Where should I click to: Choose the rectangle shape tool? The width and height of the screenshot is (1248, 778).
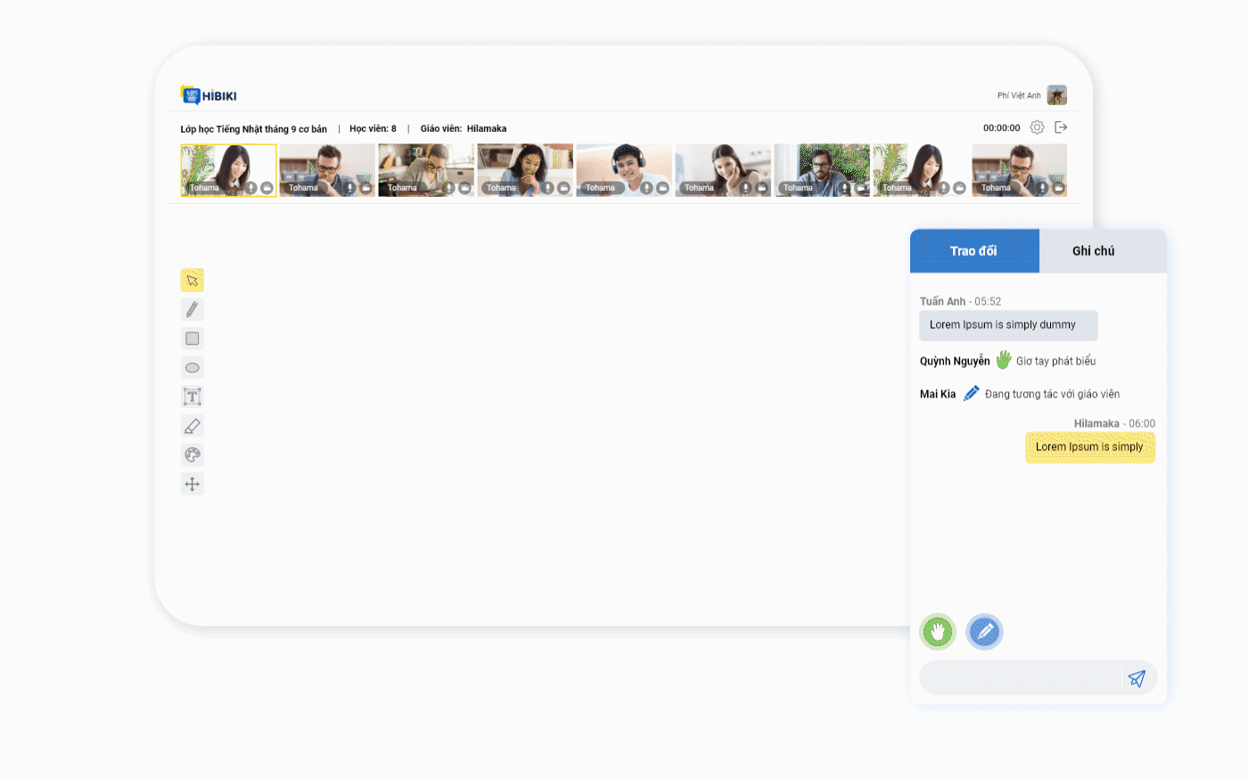tap(192, 339)
